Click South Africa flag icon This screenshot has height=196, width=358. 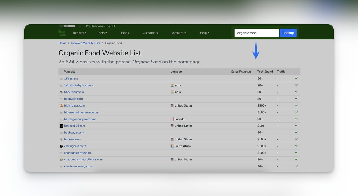(x=172, y=146)
